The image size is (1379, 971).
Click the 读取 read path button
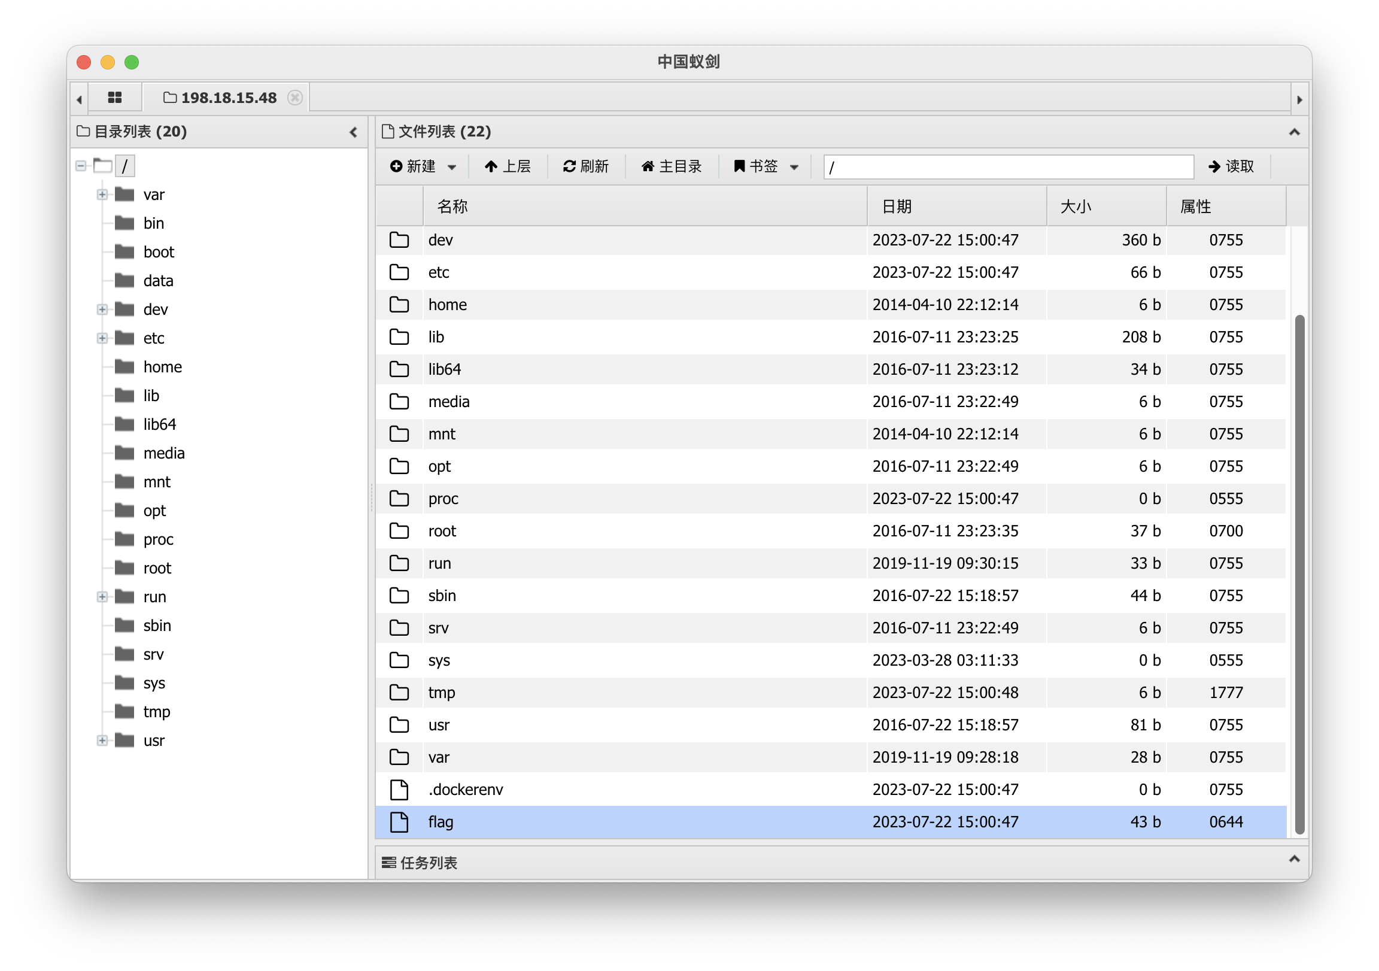[x=1231, y=166]
